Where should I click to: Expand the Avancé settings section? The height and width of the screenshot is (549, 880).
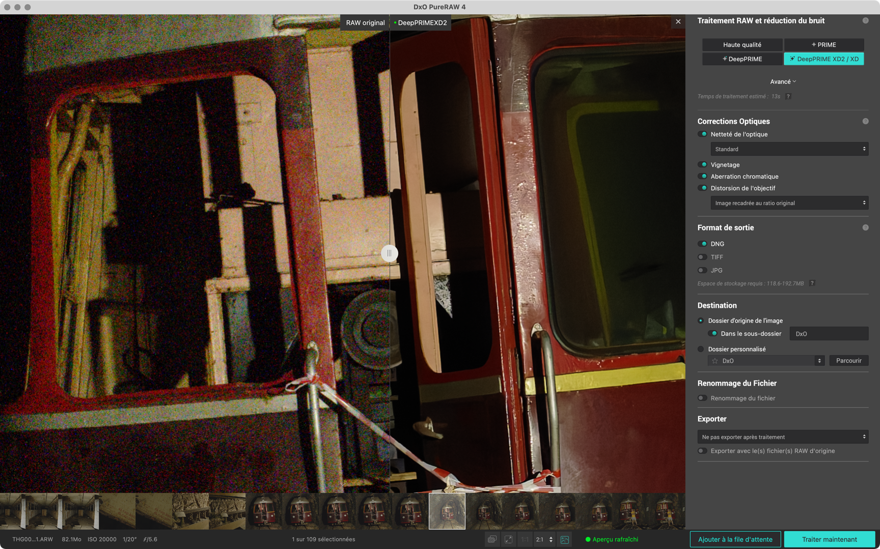(x=783, y=81)
